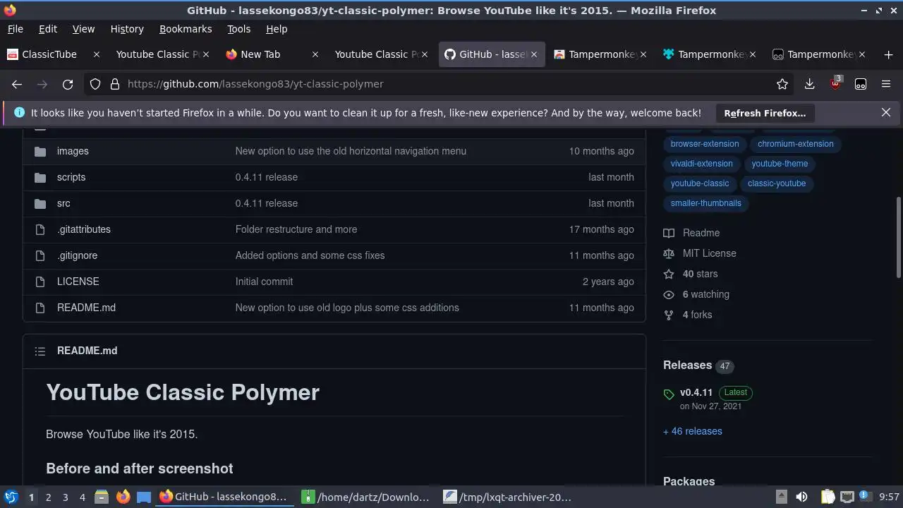Click the youtube-theme topic tag
This screenshot has width=903, height=508.
point(780,164)
